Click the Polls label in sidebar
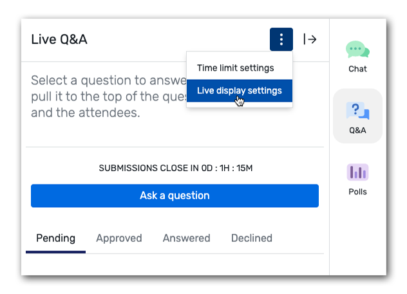The width and height of the screenshot is (407, 294). pyautogui.click(x=357, y=192)
